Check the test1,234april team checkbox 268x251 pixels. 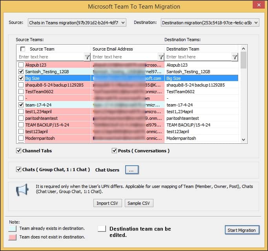tap(21, 111)
